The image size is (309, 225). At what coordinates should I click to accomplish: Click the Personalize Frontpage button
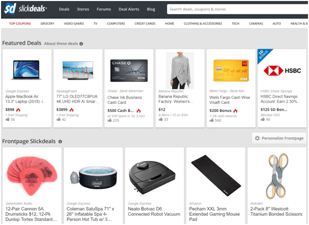pos(279,138)
